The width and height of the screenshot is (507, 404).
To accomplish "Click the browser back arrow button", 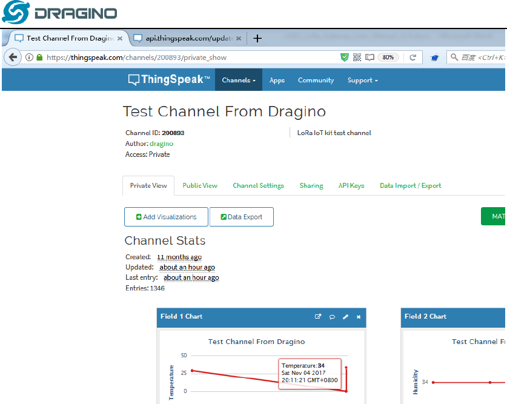I will point(13,58).
